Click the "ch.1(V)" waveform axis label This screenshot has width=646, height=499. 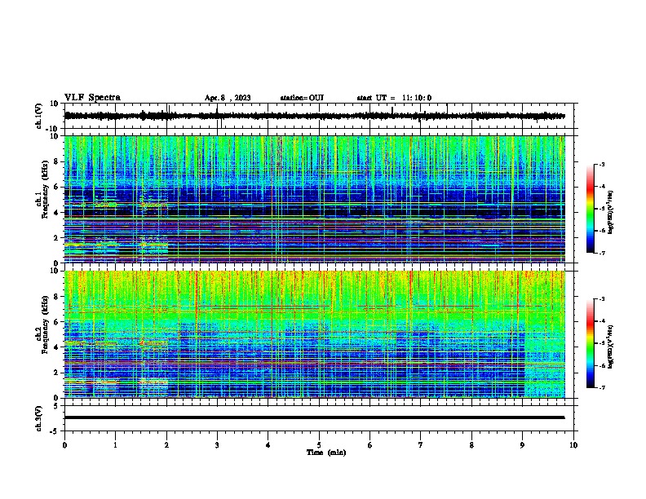[x=39, y=116]
